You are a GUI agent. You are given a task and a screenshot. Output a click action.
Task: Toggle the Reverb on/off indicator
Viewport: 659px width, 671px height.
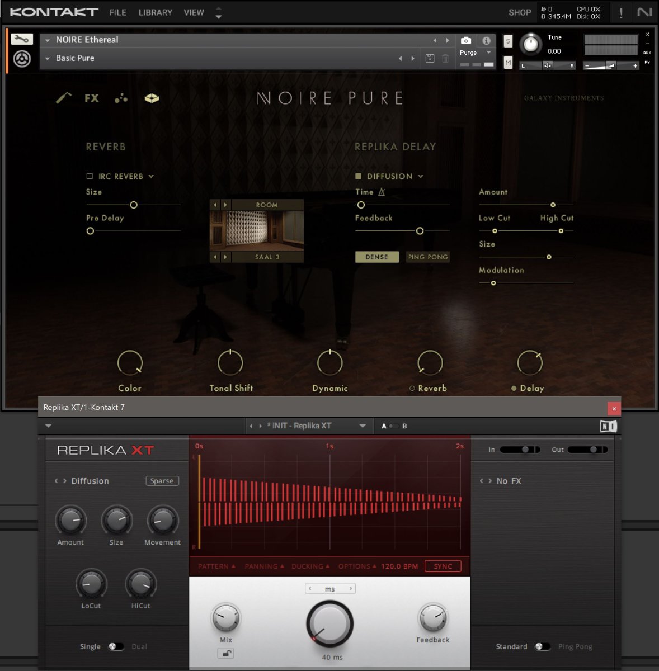[x=412, y=388]
